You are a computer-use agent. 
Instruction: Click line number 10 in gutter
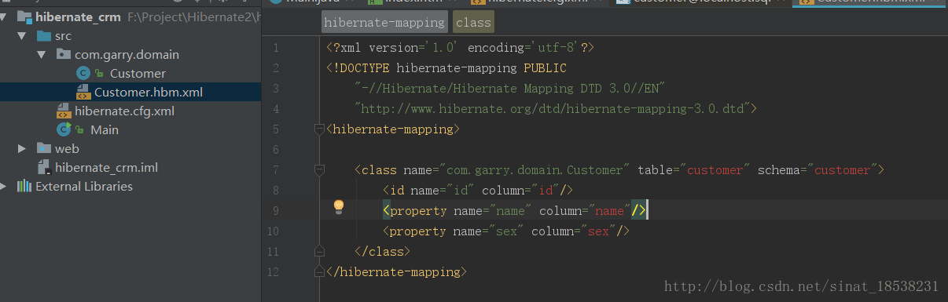coord(274,231)
